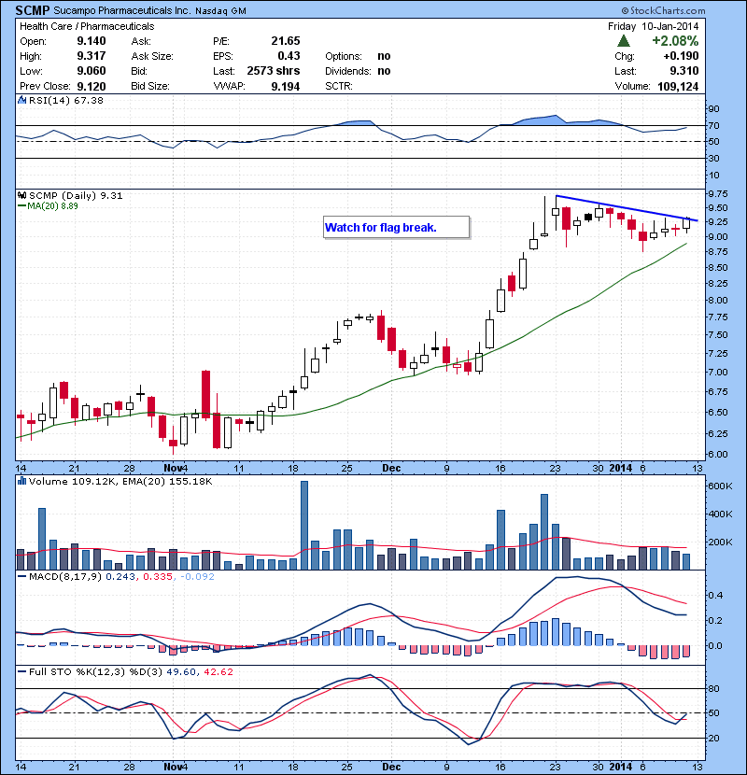
Task: Click the 'SCTR:' label
Action: (x=339, y=86)
